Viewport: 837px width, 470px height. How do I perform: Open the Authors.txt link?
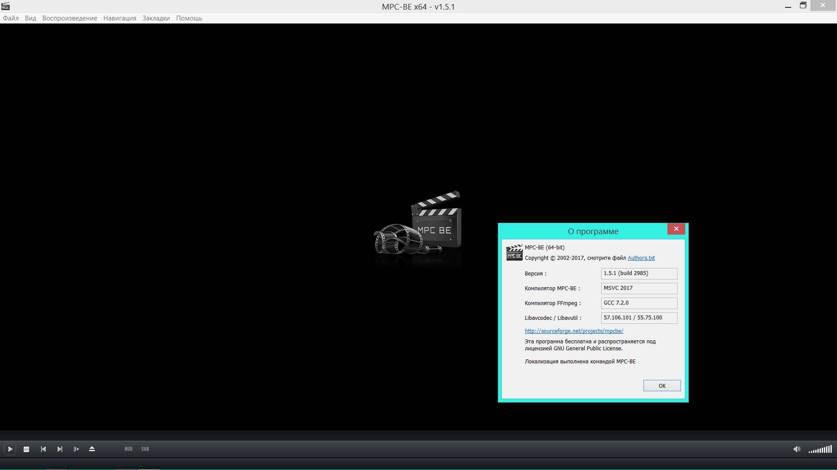point(641,258)
